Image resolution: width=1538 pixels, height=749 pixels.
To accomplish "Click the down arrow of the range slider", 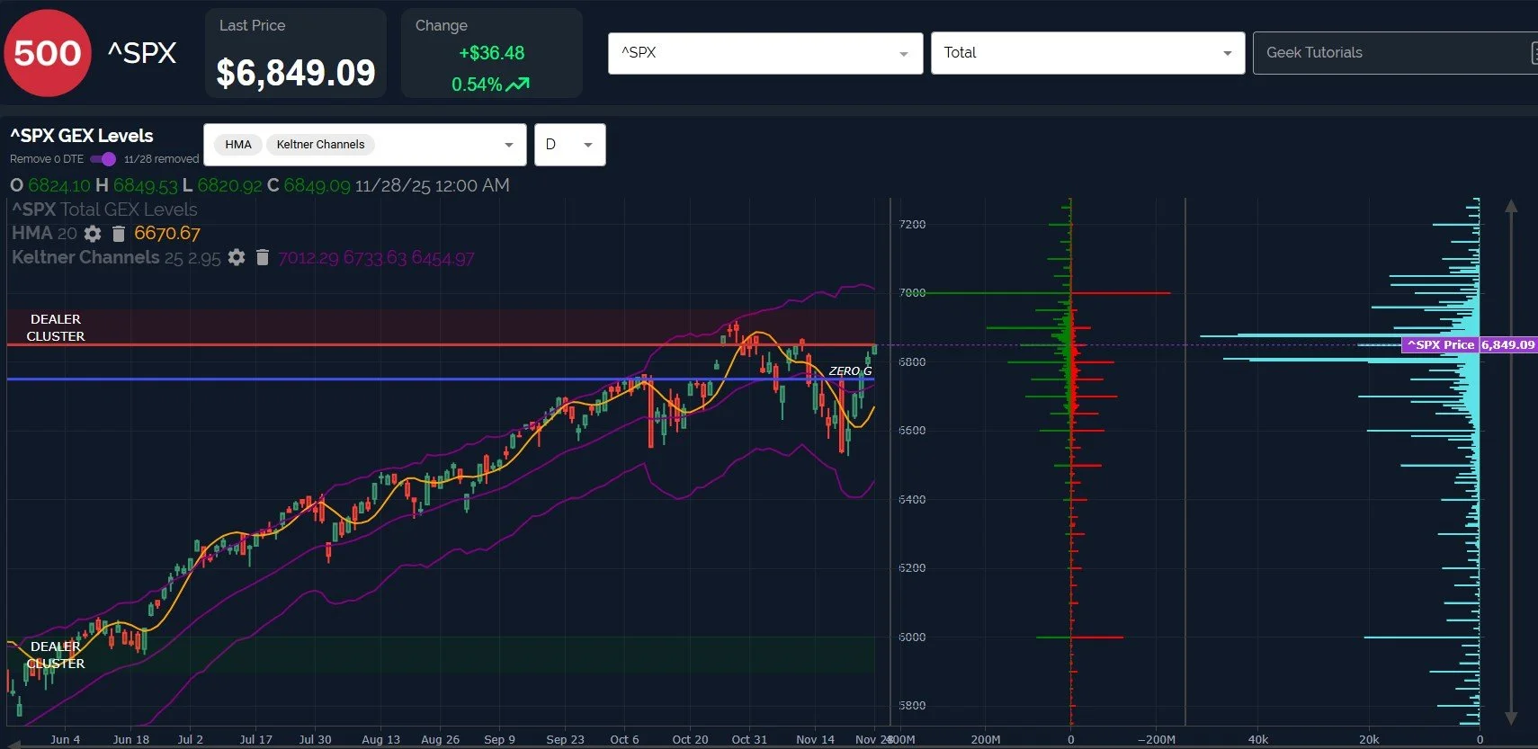I will point(1511,718).
